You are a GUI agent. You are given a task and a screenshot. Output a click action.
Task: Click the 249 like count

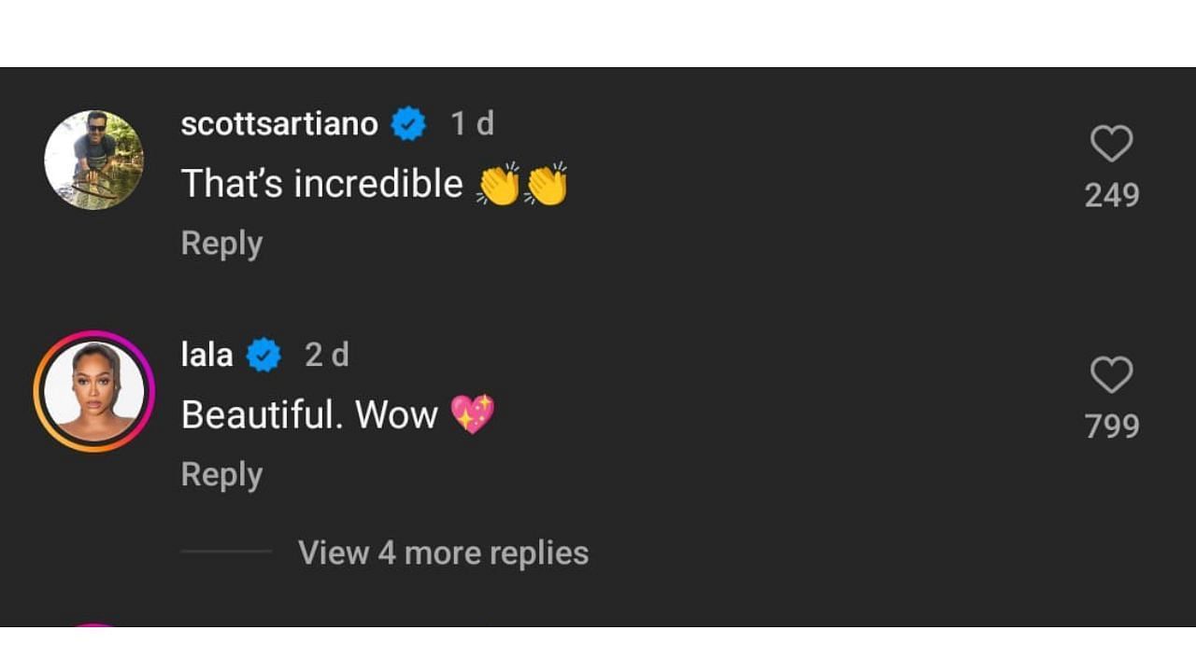[x=1111, y=195]
